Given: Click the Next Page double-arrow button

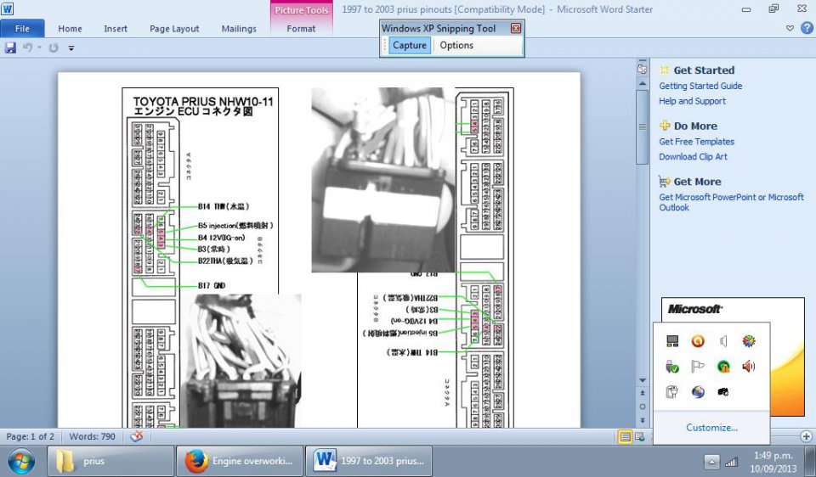Looking at the screenshot, I should click(643, 420).
